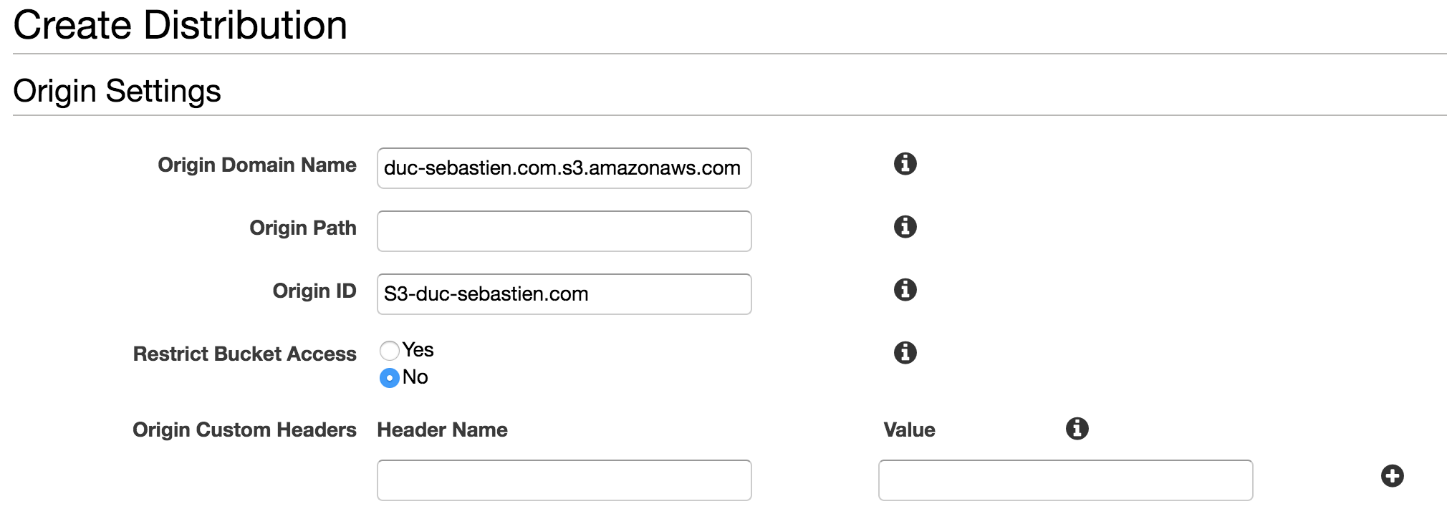The width and height of the screenshot is (1447, 524).
Task: Click the Origin Settings section heading
Action: coord(117,92)
